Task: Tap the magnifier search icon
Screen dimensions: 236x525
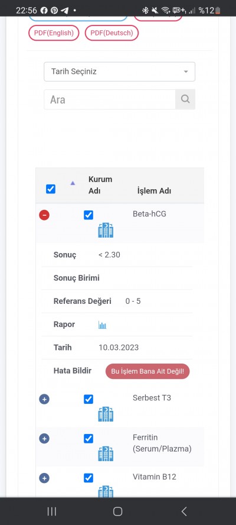Action: (185, 99)
